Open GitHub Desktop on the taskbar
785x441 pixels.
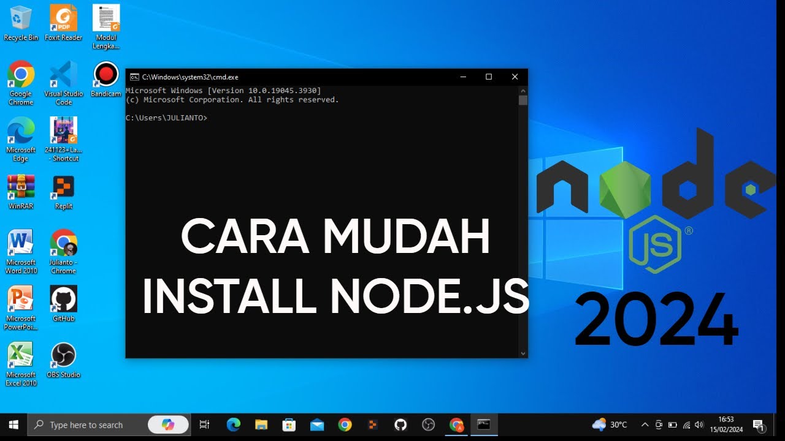(x=400, y=424)
